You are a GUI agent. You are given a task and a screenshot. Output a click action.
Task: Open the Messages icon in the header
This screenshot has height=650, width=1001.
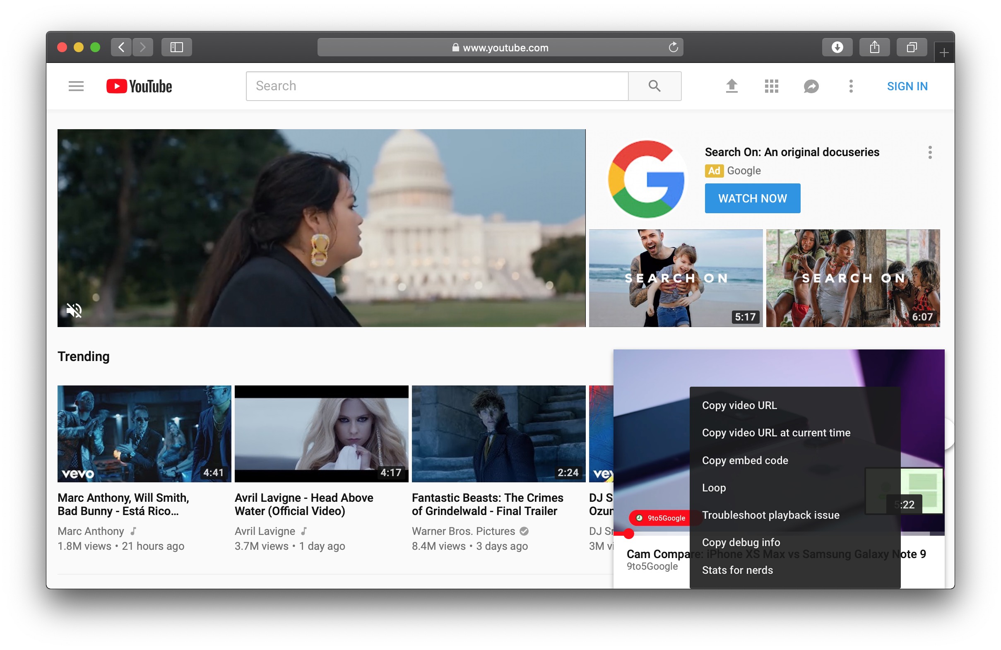(811, 86)
